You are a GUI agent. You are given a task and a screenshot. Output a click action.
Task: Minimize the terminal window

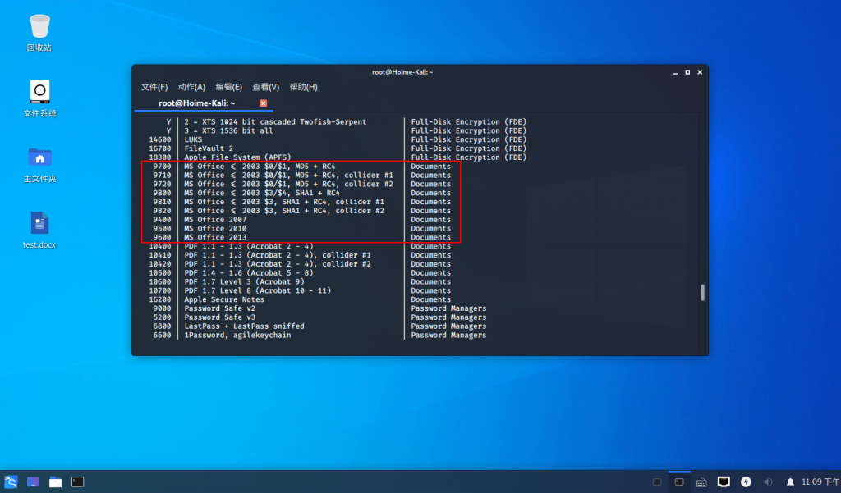coord(675,72)
